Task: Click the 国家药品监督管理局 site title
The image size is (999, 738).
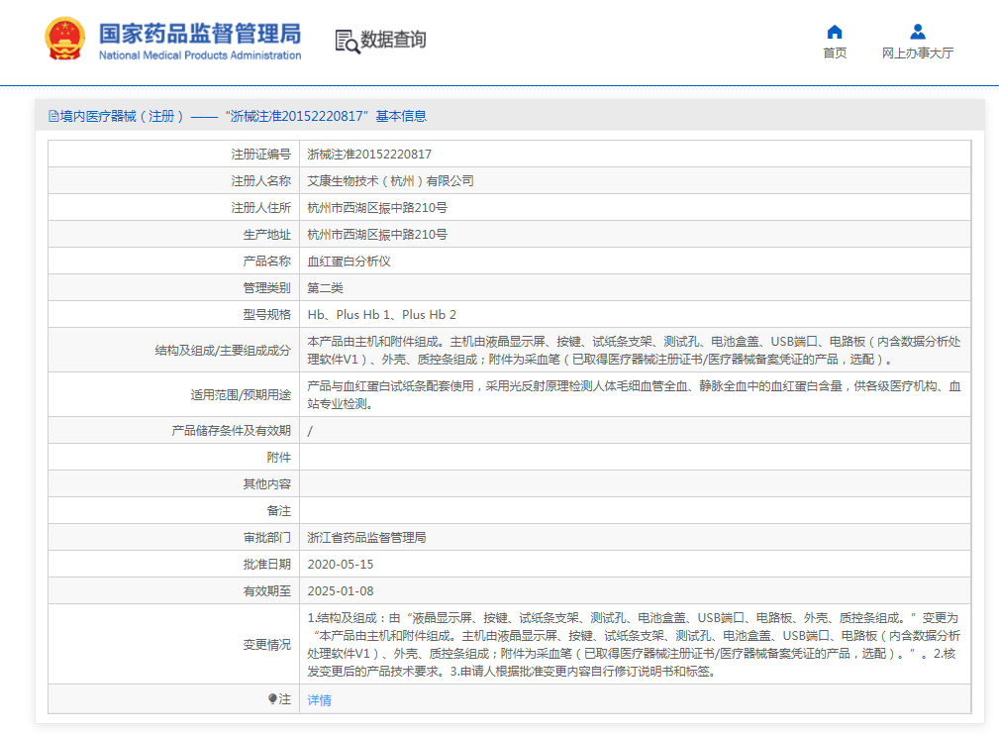Action: click(x=199, y=32)
